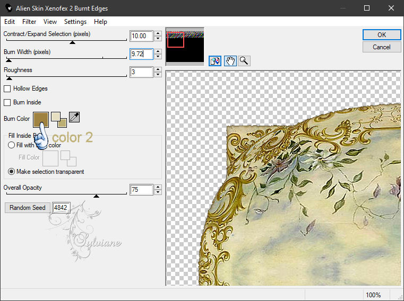Viewport: 404px width, 301px height.
Task: Increase Overall Opacity with up arrow
Action: pos(158,187)
